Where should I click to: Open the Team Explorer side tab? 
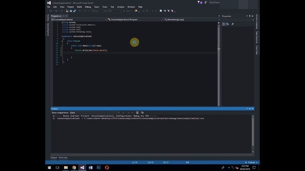point(257,37)
